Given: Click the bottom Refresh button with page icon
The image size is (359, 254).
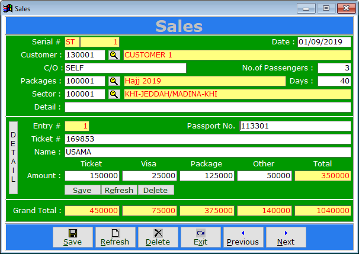Looking at the screenshot, I should (x=116, y=237).
